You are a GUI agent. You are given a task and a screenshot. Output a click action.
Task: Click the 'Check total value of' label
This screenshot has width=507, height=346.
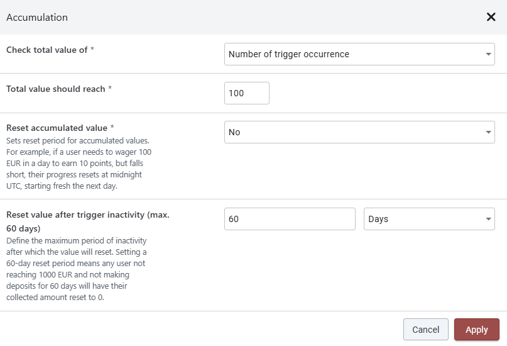pos(46,50)
